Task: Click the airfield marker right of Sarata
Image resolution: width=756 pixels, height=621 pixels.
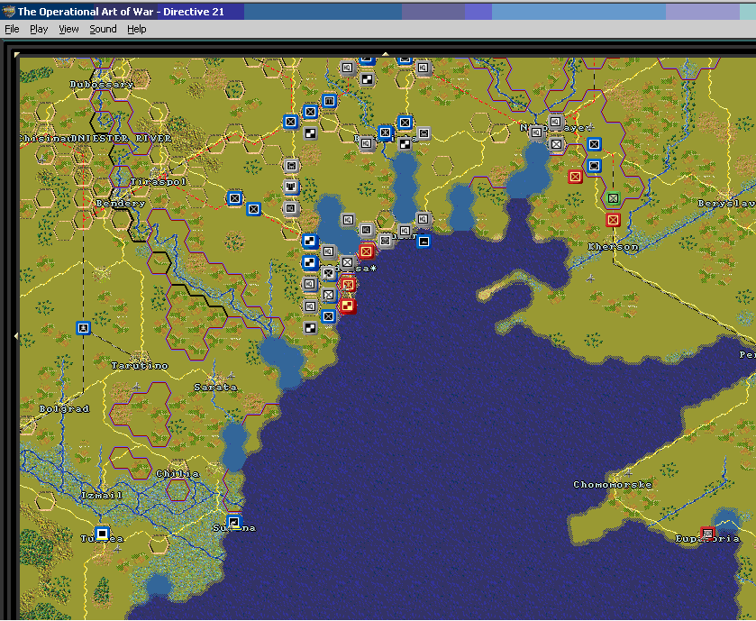Action: [231, 376]
